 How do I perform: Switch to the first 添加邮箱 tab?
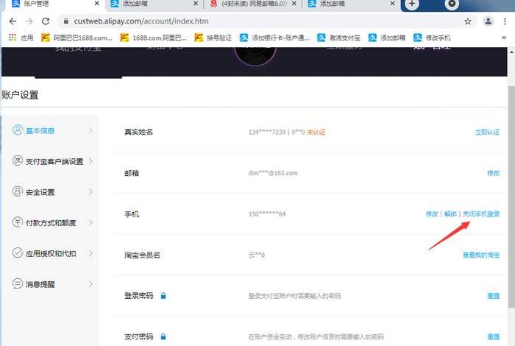click(x=154, y=4)
